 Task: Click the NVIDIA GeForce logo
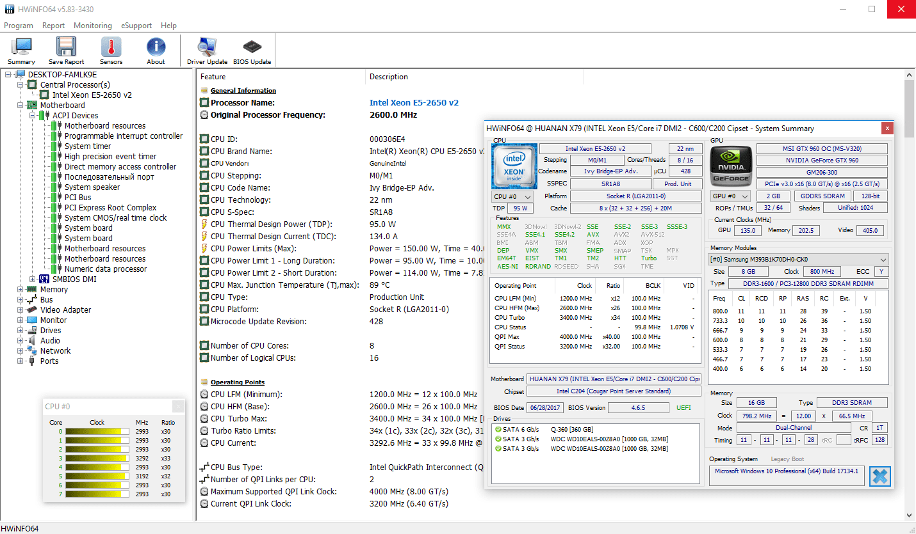click(x=731, y=165)
